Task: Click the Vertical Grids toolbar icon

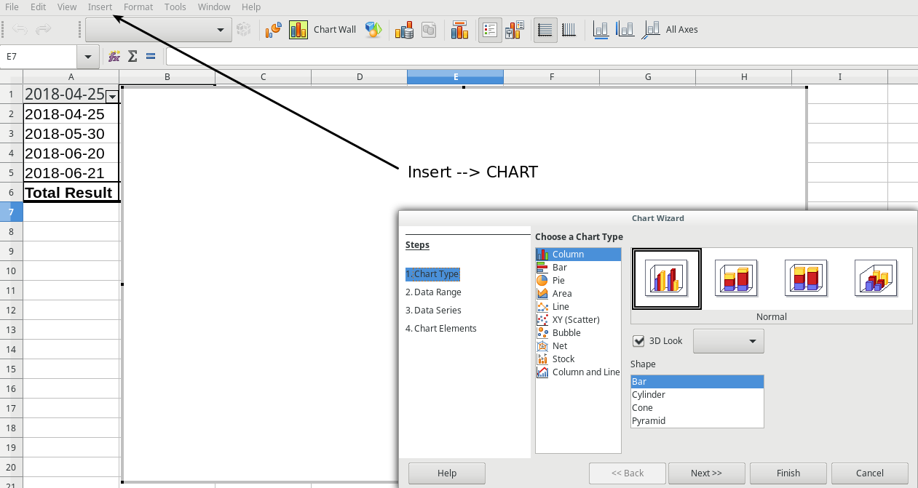Action: click(x=569, y=30)
